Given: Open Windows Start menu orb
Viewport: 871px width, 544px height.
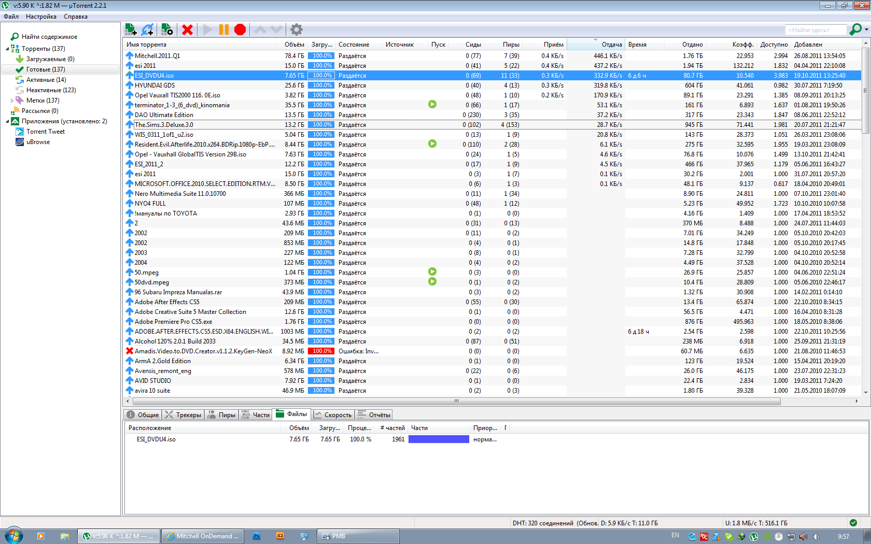Looking at the screenshot, I should (14, 535).
